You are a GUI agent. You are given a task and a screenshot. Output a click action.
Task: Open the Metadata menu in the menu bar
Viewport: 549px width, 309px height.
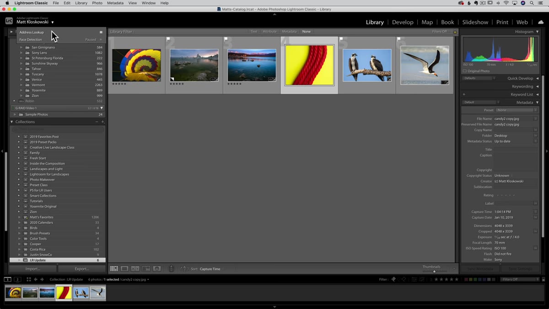coord(115,3)
